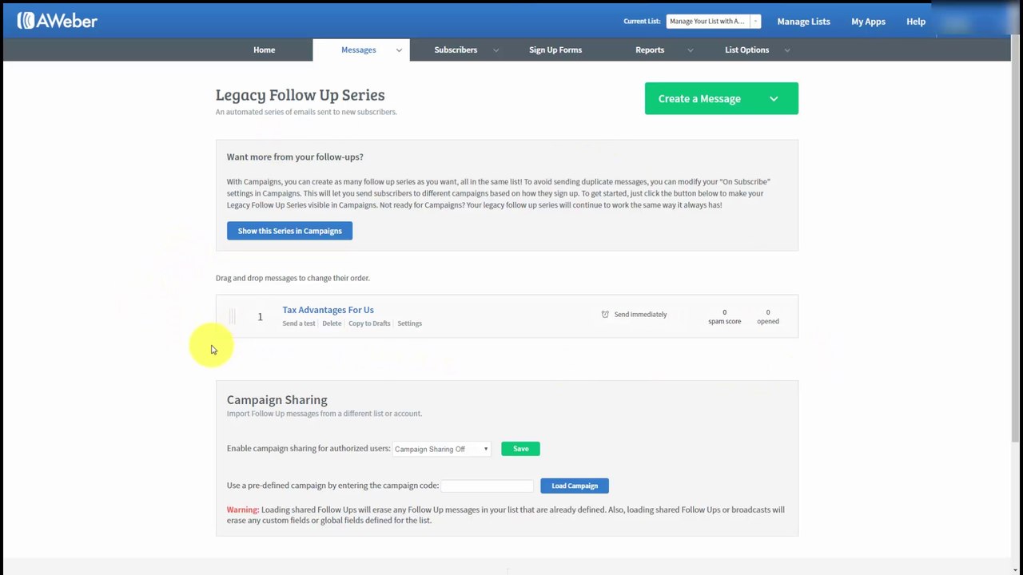Screen dimensions: 1023x575
Task: Click the Delete link for message 1
Action: tap(332, 323)
